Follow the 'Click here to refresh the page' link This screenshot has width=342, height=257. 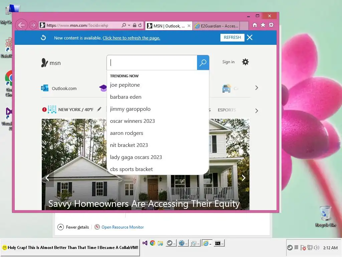(x=131, y=38)
